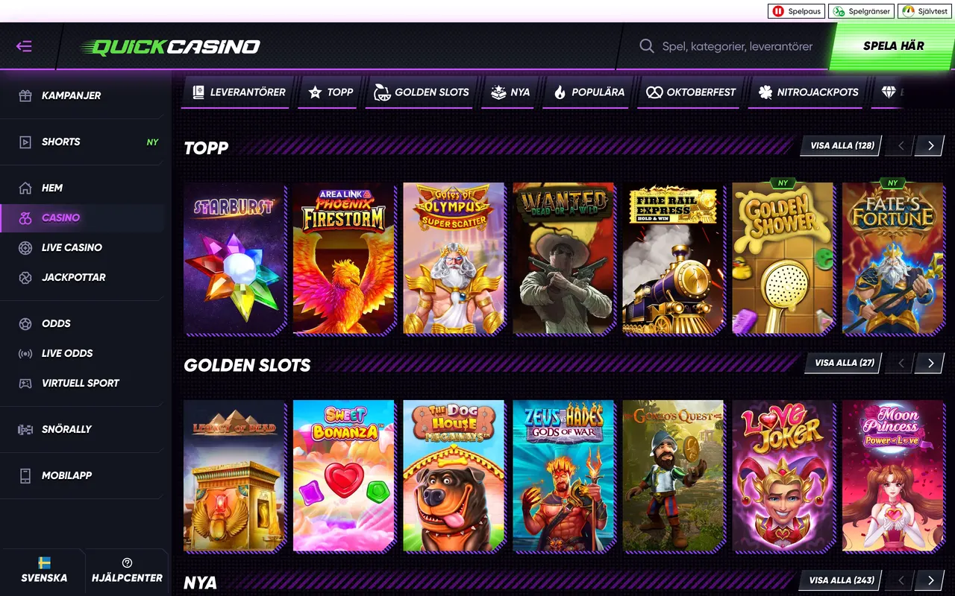The width and height of the screenshot is (955, 596).
Task: Open the Phoenix Firestorm game thumbnail
Action: [x=344, y=259]
